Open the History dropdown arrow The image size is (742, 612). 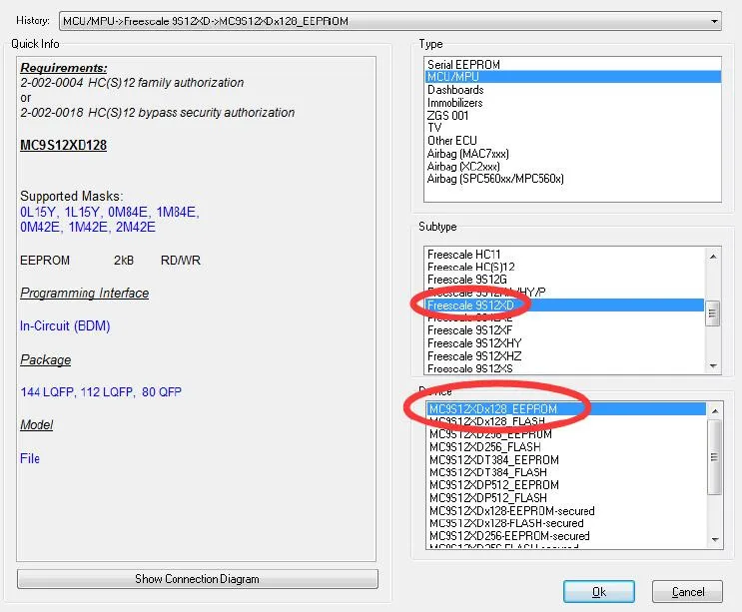tap(714, 21)
